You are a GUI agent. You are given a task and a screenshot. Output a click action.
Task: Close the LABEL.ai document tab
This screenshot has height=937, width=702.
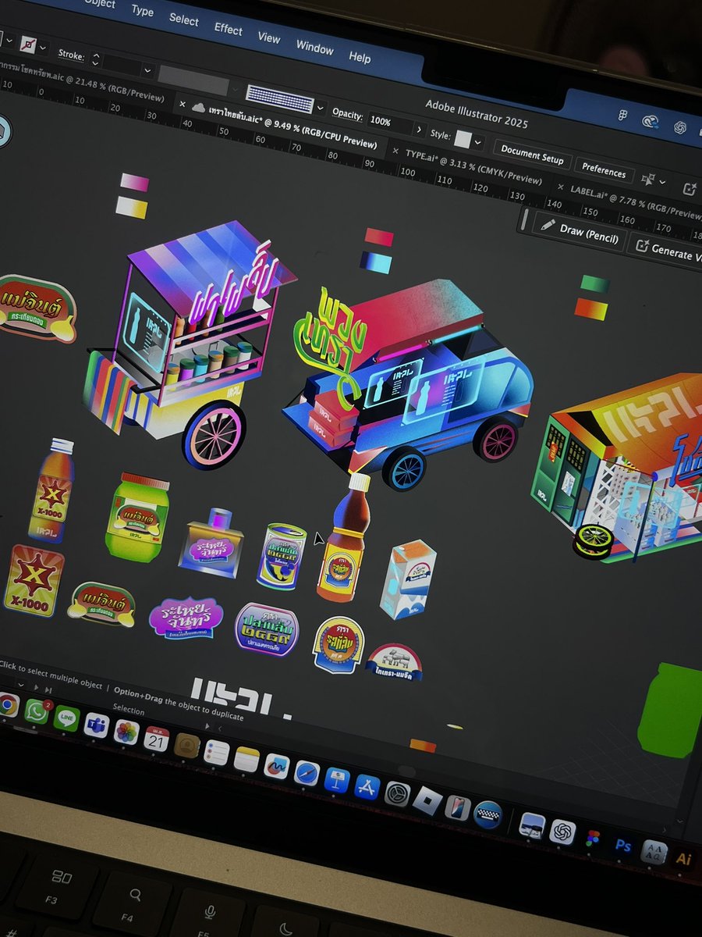tap(560, 187)
